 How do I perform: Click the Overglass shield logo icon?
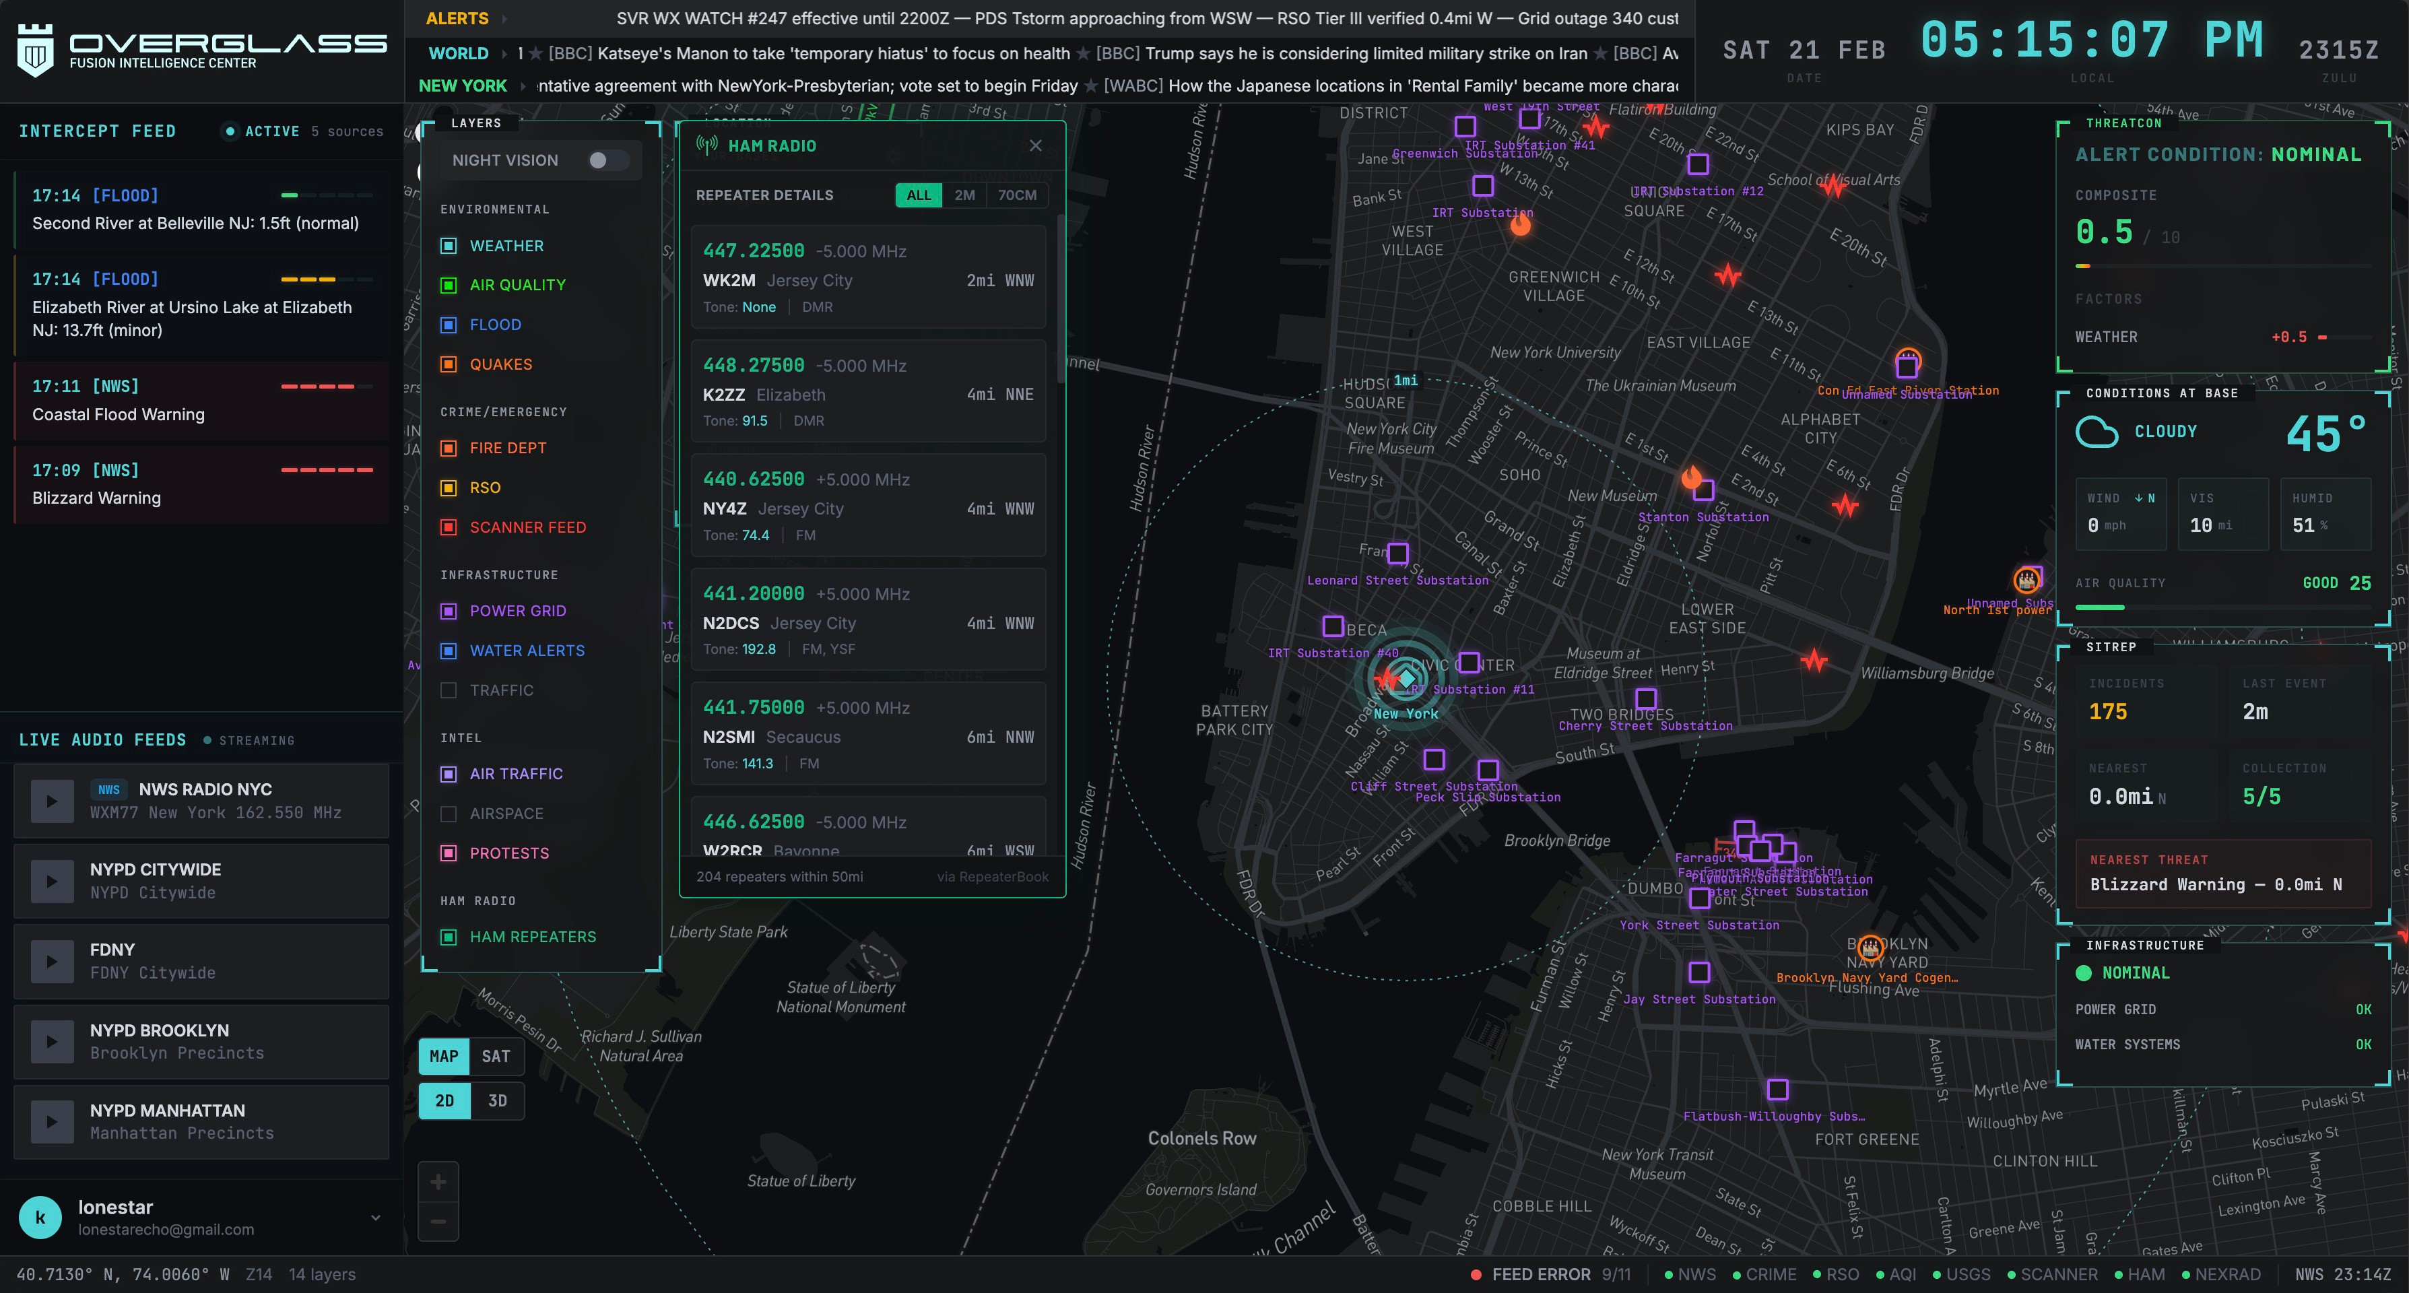pos(36,50)
